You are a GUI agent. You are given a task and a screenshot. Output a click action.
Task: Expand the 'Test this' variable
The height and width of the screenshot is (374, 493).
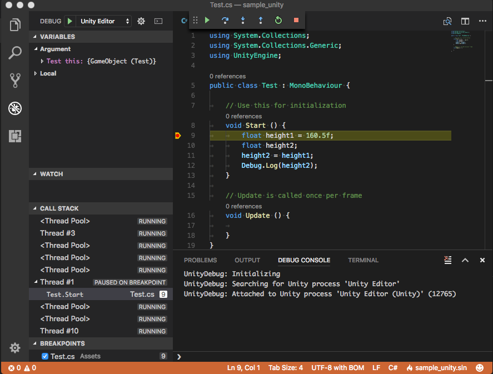[x=42, y=61]
